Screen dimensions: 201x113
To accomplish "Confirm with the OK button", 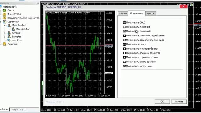I will (x=162, y=101).
